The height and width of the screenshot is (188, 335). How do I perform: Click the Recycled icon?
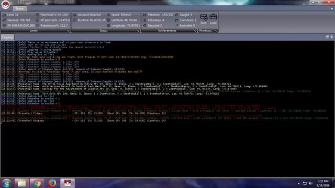tap(144, 26)
